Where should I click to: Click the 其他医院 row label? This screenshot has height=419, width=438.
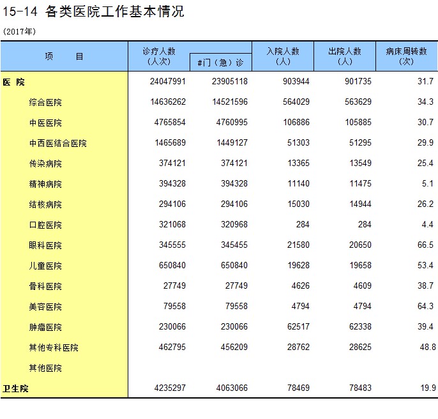[x=45, y=368]
